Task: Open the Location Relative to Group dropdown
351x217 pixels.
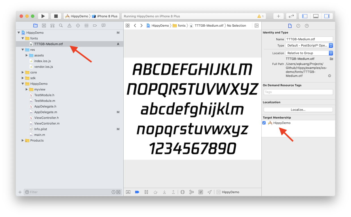Action: coord(309,53)
